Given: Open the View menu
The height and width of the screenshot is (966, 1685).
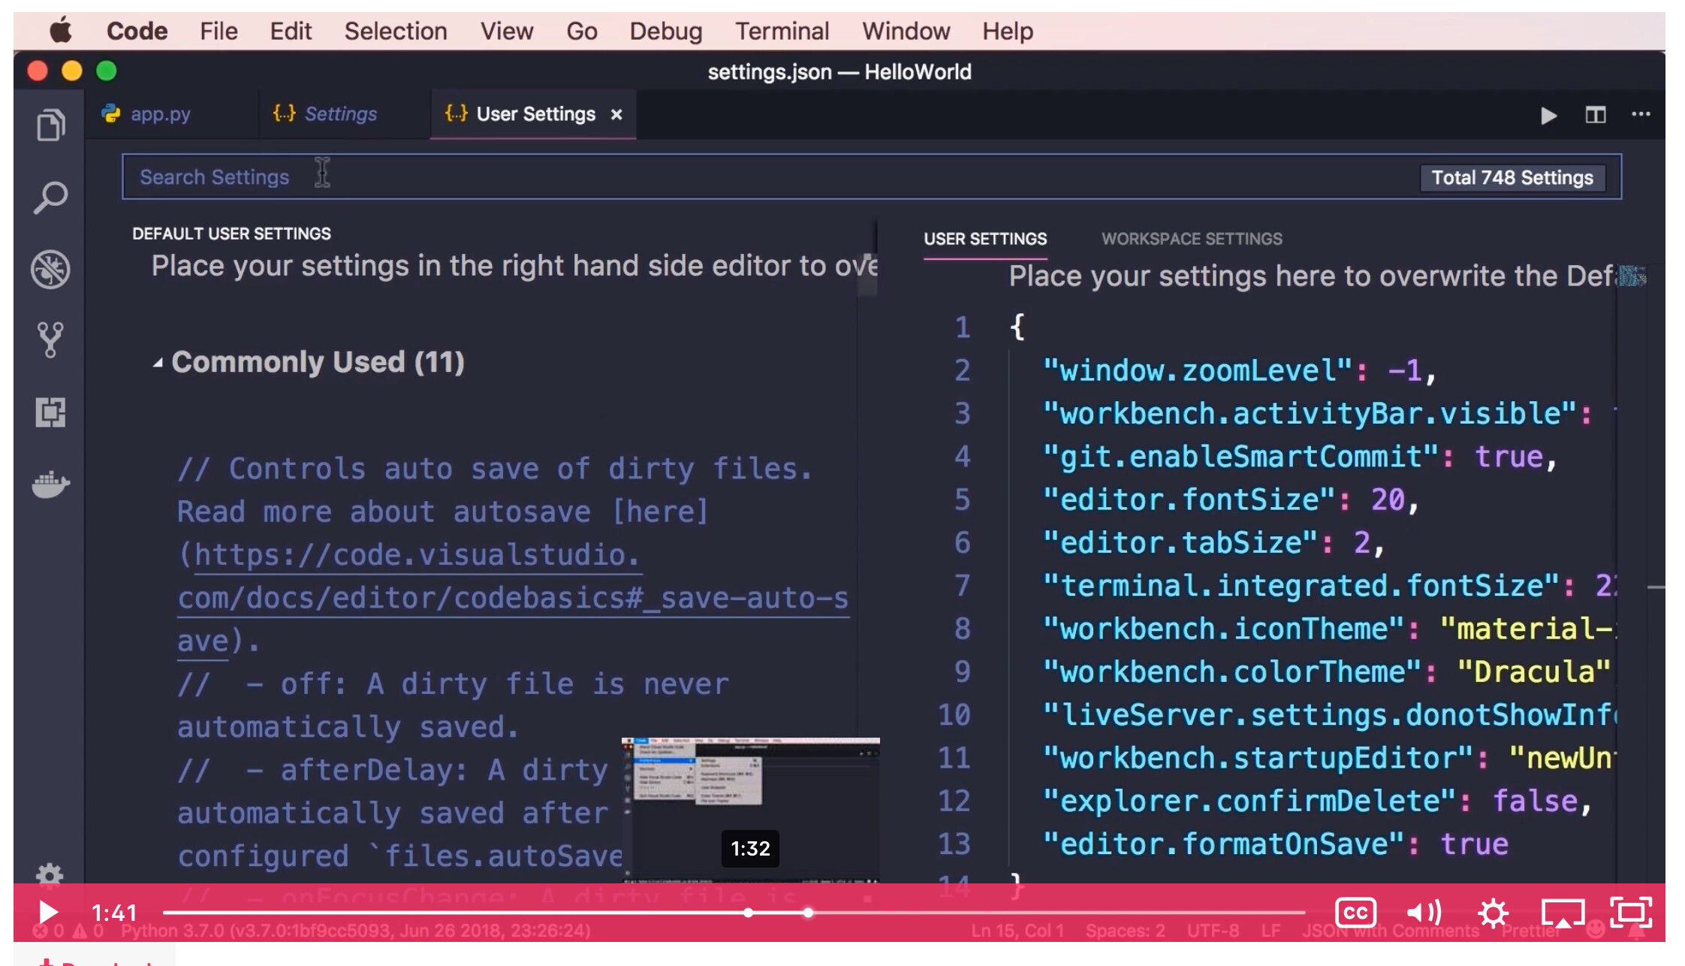Looking at the screenshot, I should pyautogui.click(x=507, y=31).
